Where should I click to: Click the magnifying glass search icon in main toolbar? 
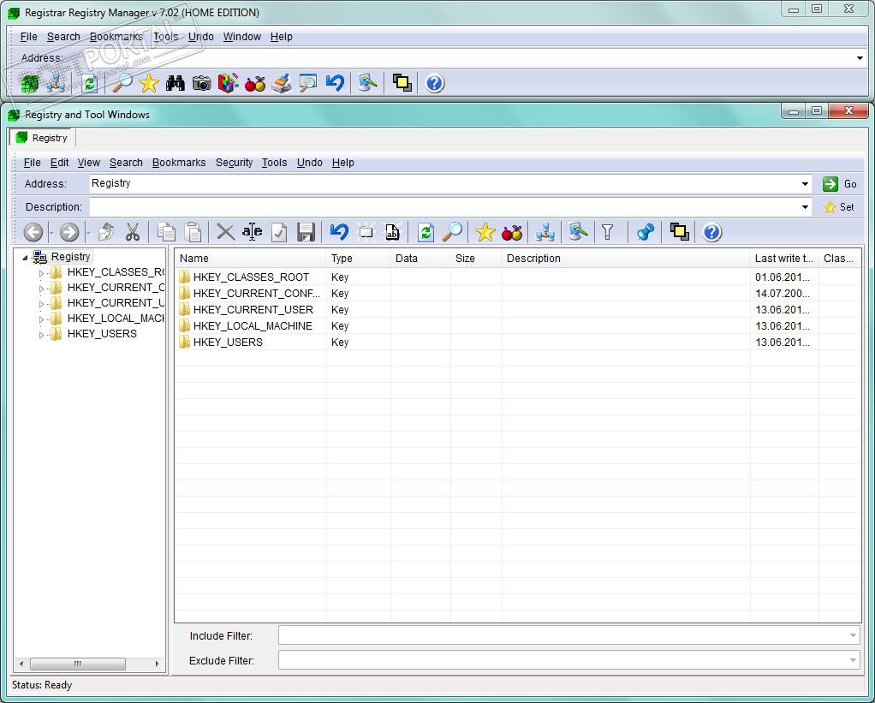click(x=122, y=84)
